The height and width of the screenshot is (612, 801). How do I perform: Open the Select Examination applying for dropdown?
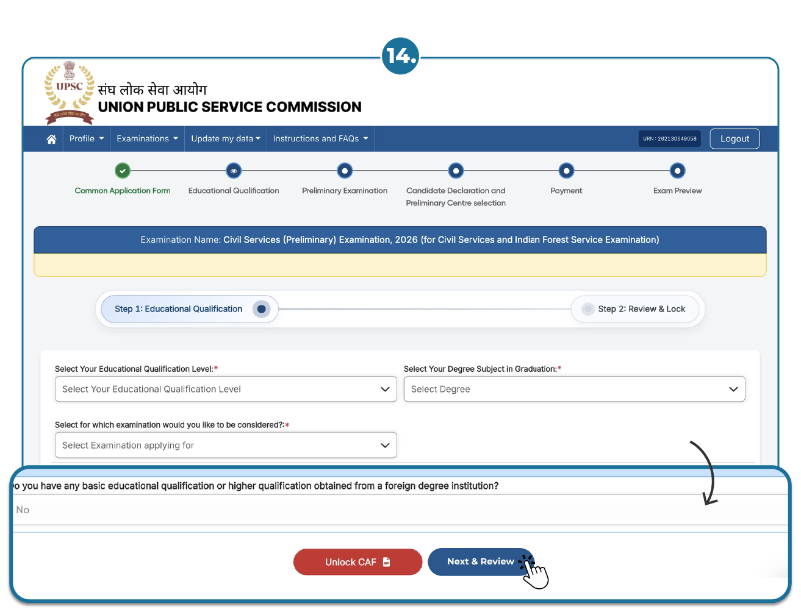[x=226, y=445]
